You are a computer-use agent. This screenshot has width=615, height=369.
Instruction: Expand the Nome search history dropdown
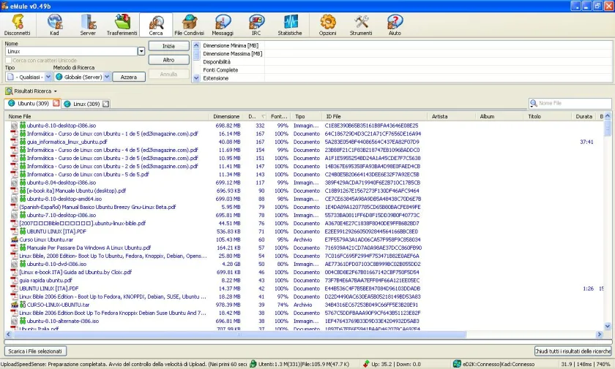tap(141, 51)
